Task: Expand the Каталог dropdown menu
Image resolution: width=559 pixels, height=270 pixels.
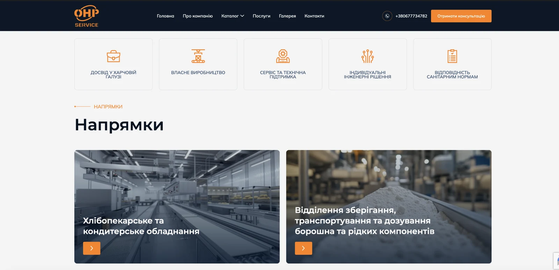Action: [x=233, y=16]
